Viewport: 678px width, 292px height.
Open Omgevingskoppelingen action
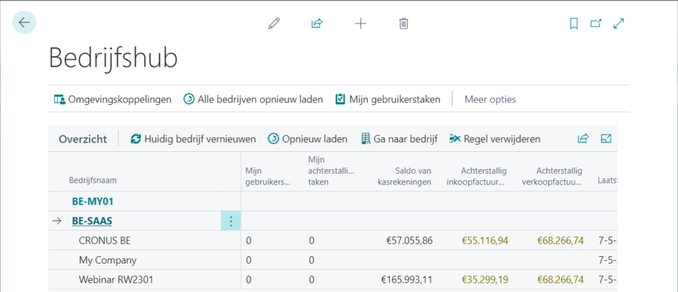tap(112, 100)
